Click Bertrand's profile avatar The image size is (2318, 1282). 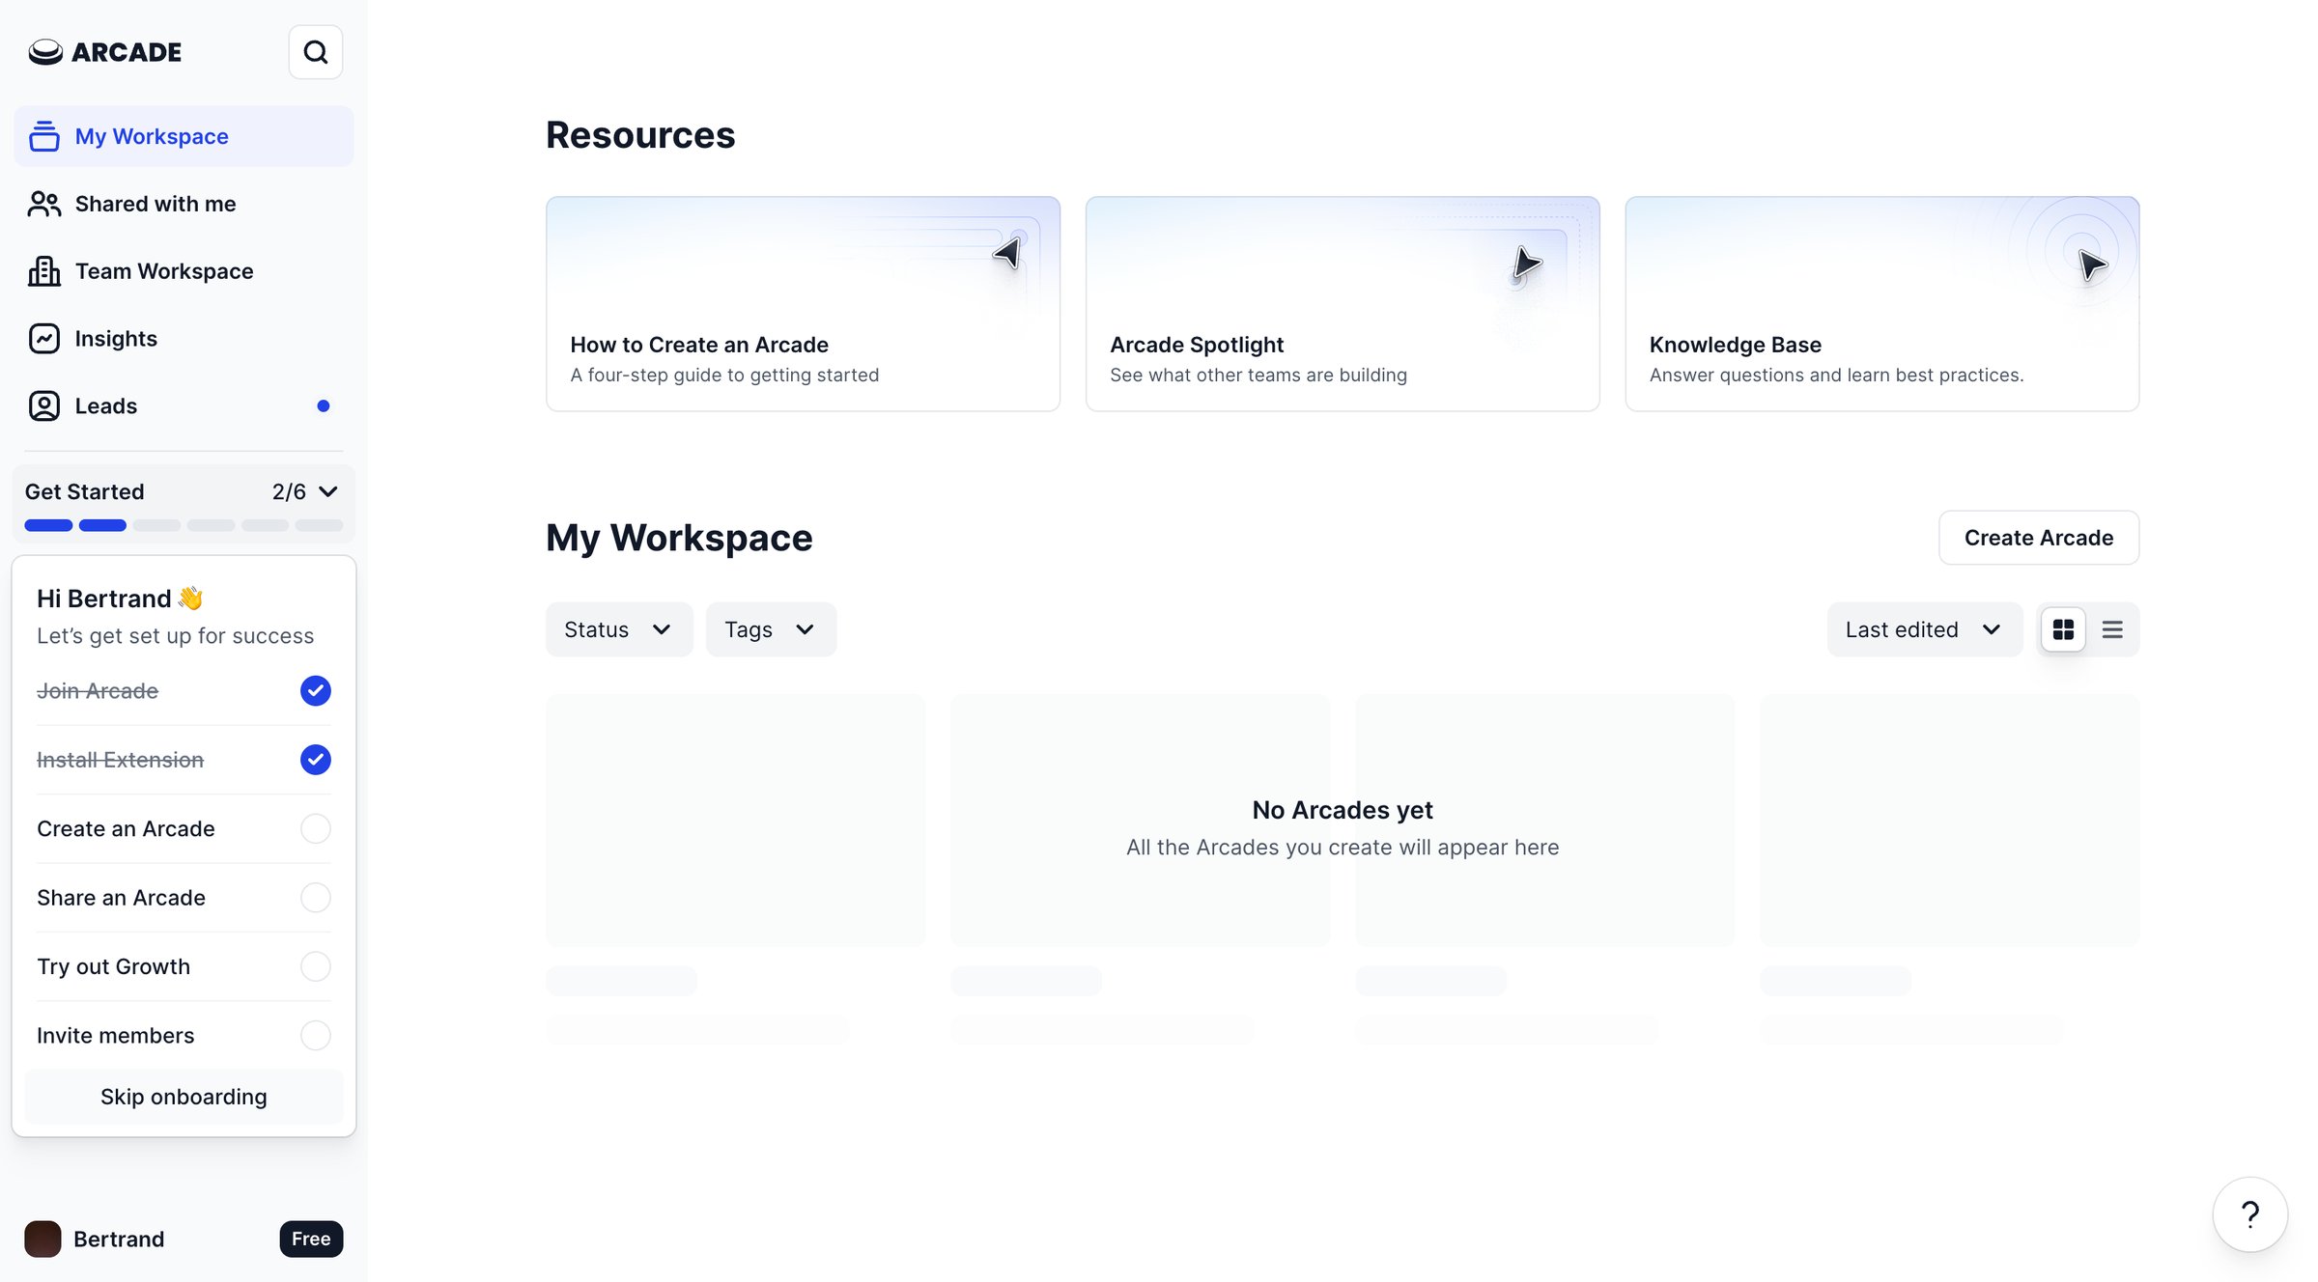click(x=42, y=1239)
